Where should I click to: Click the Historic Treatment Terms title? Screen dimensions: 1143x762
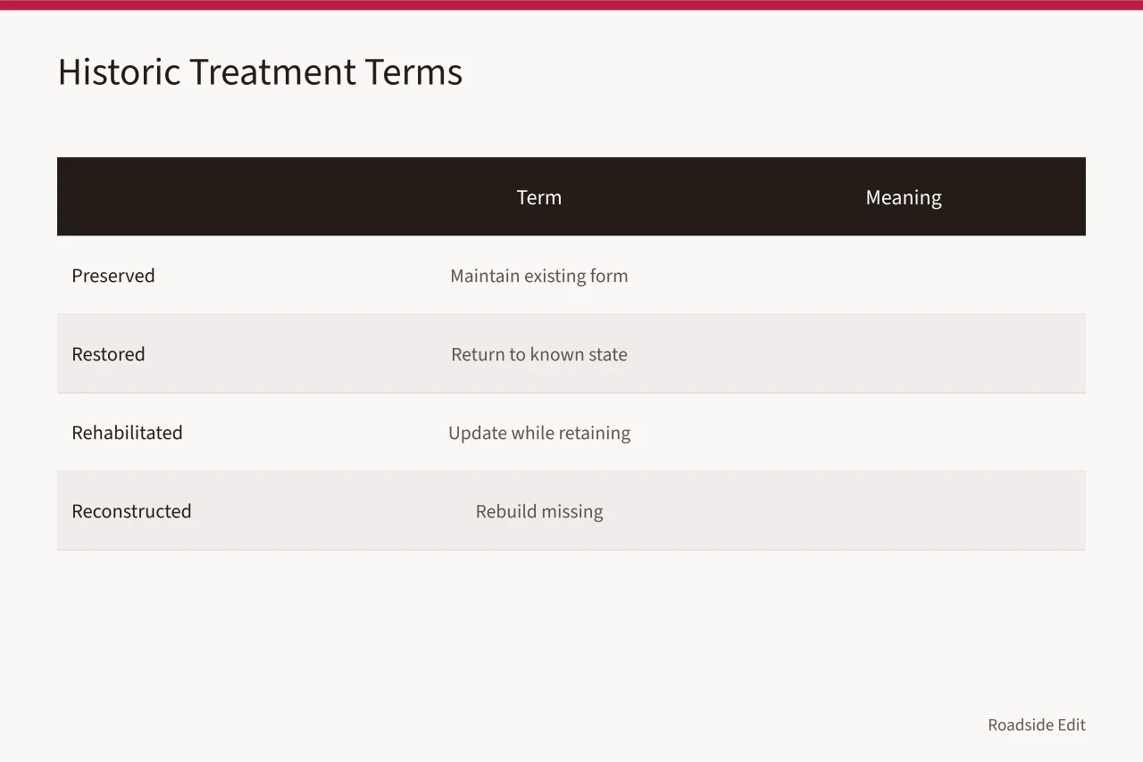pos(260,71)
